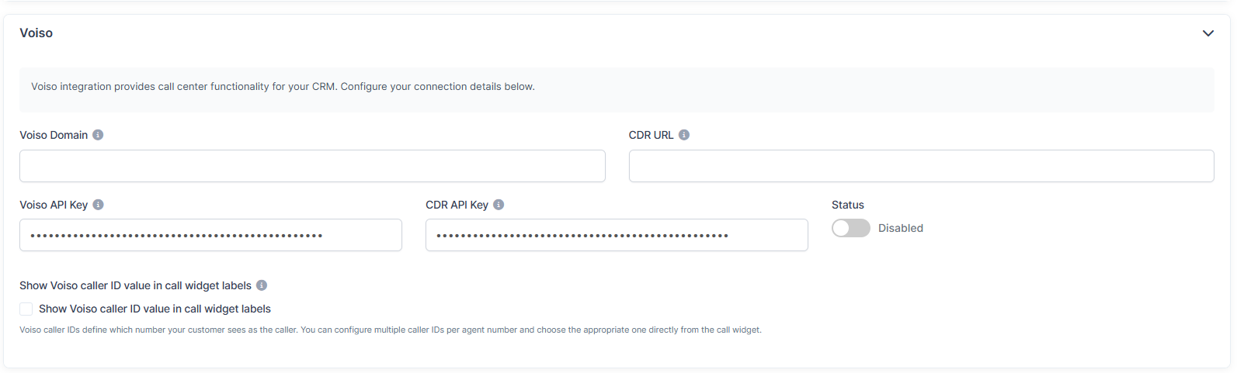Collapse the Voiso section with the chevron

(x=1207, y=33)
